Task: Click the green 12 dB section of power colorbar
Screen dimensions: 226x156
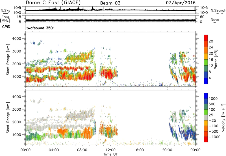Action: click(x=206, y=63)
